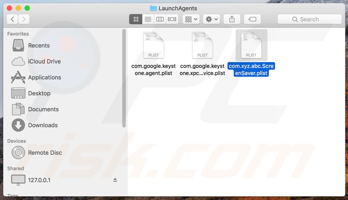Viewport: 348px width, 200px height.
Task: Close the LaunchAgents window
Action: coord(9,8)
